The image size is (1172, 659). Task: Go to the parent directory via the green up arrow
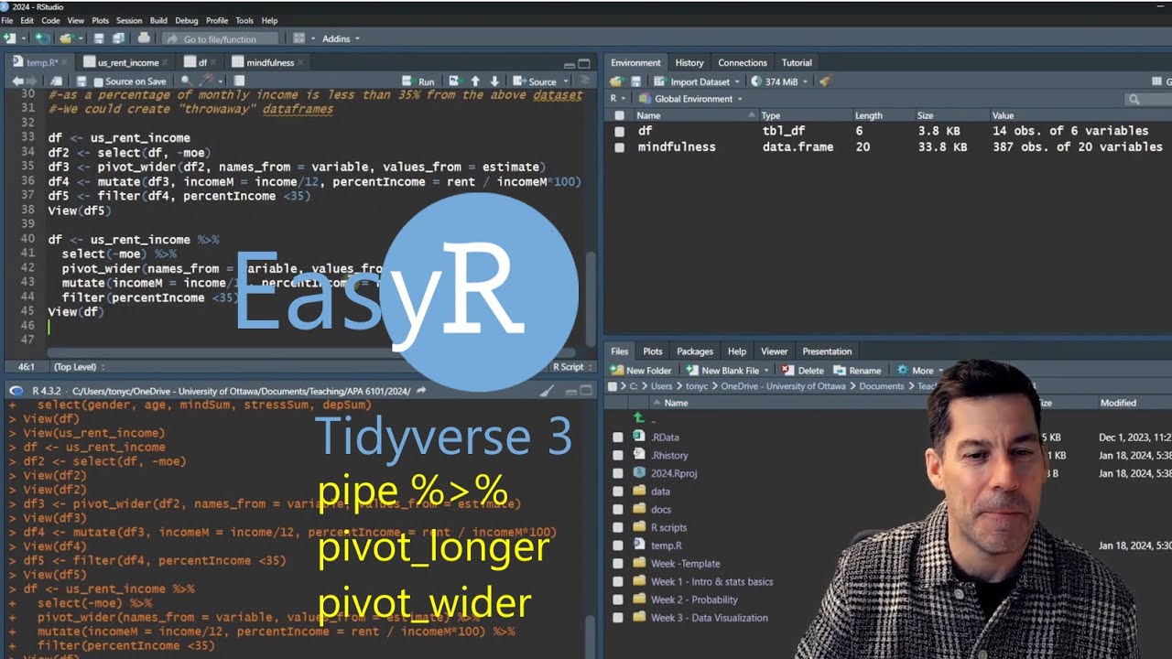click(639, 418)
